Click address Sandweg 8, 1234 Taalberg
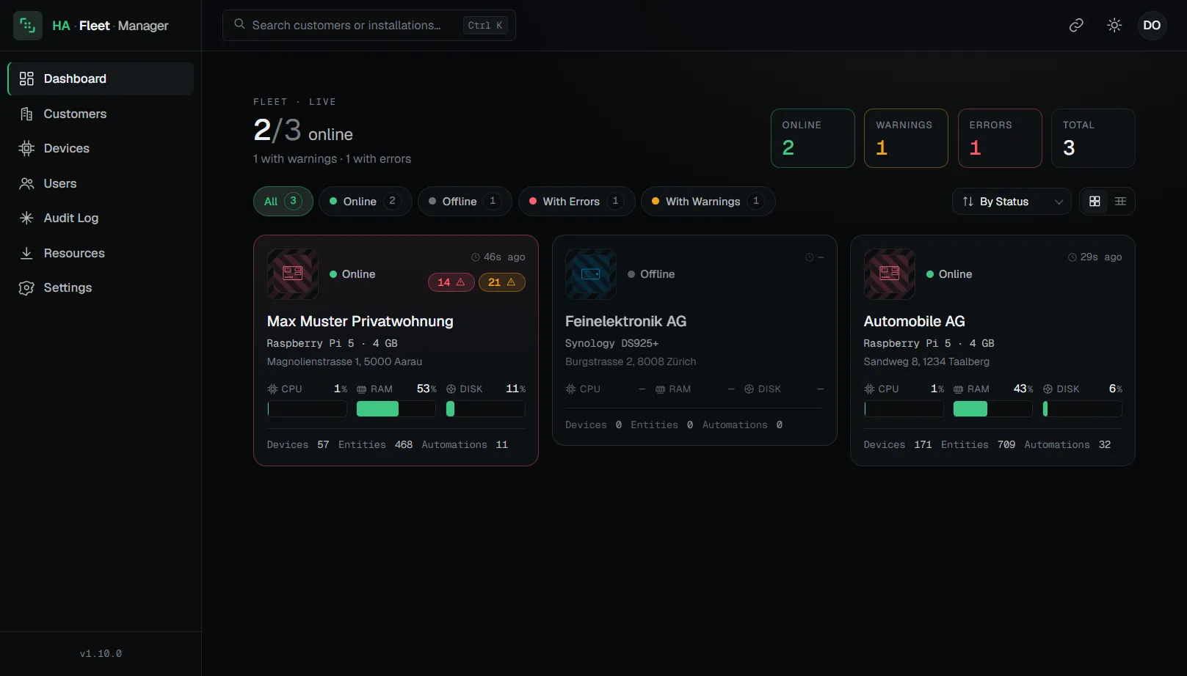 pos(926,361)
